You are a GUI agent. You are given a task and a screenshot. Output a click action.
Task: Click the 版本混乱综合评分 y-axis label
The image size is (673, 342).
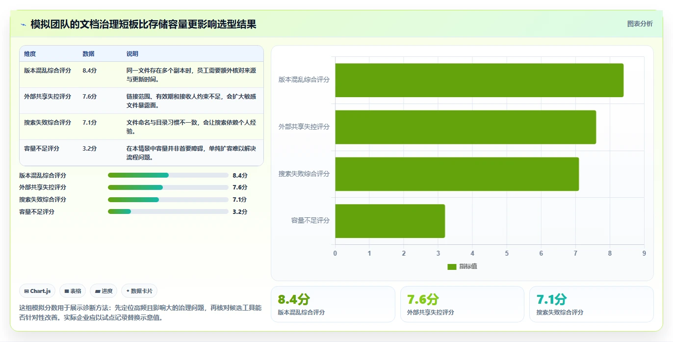pos(304,79)
